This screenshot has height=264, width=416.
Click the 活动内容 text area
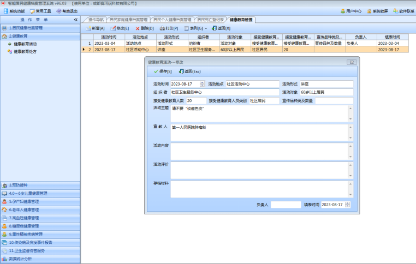click(259, 151)
